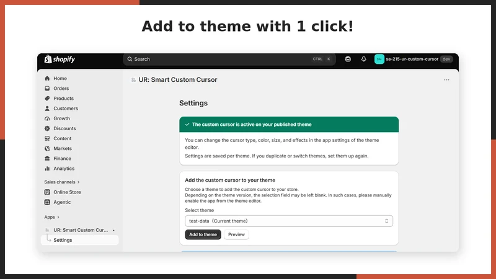Click the Search input field
The height and width of the screenshot is (279, 496).
[229, 59]
